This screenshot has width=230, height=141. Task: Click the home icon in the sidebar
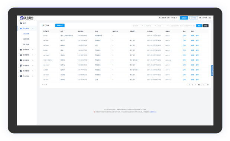(21, 23)
